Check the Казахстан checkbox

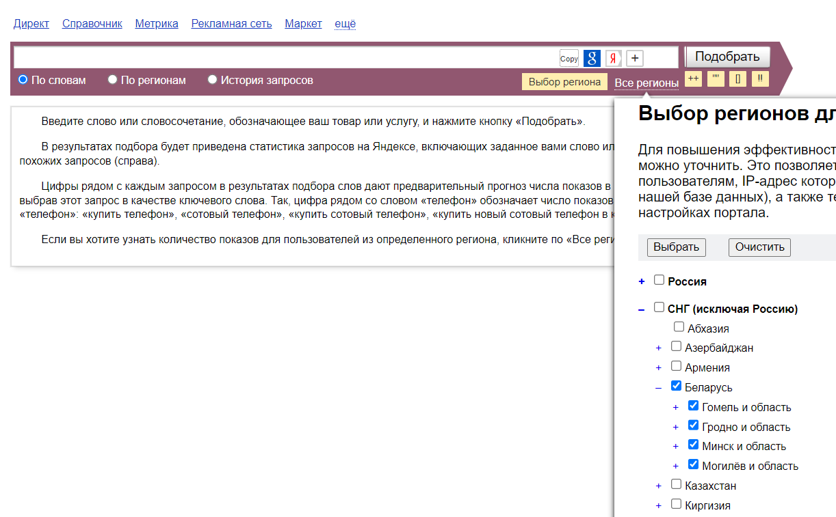677,484
